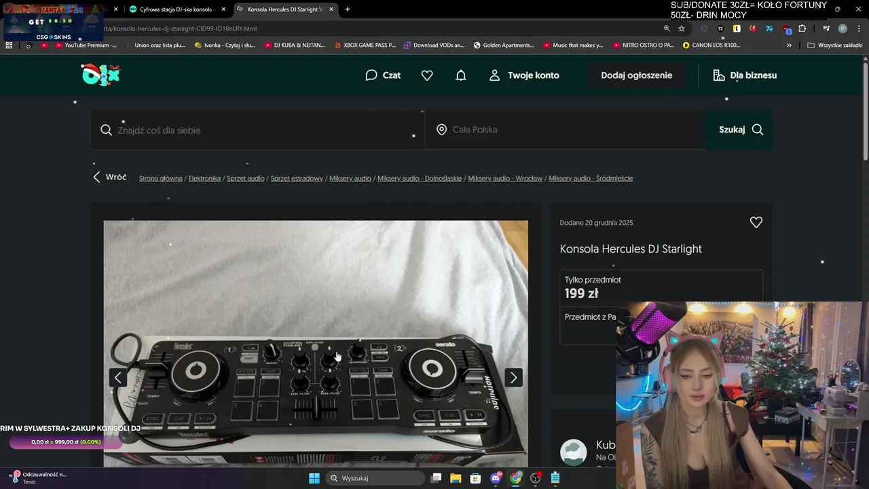Open the 'Wszystkie zakładki' folder
The height and width of the screenshot is (489, 869).
[835, 46]
